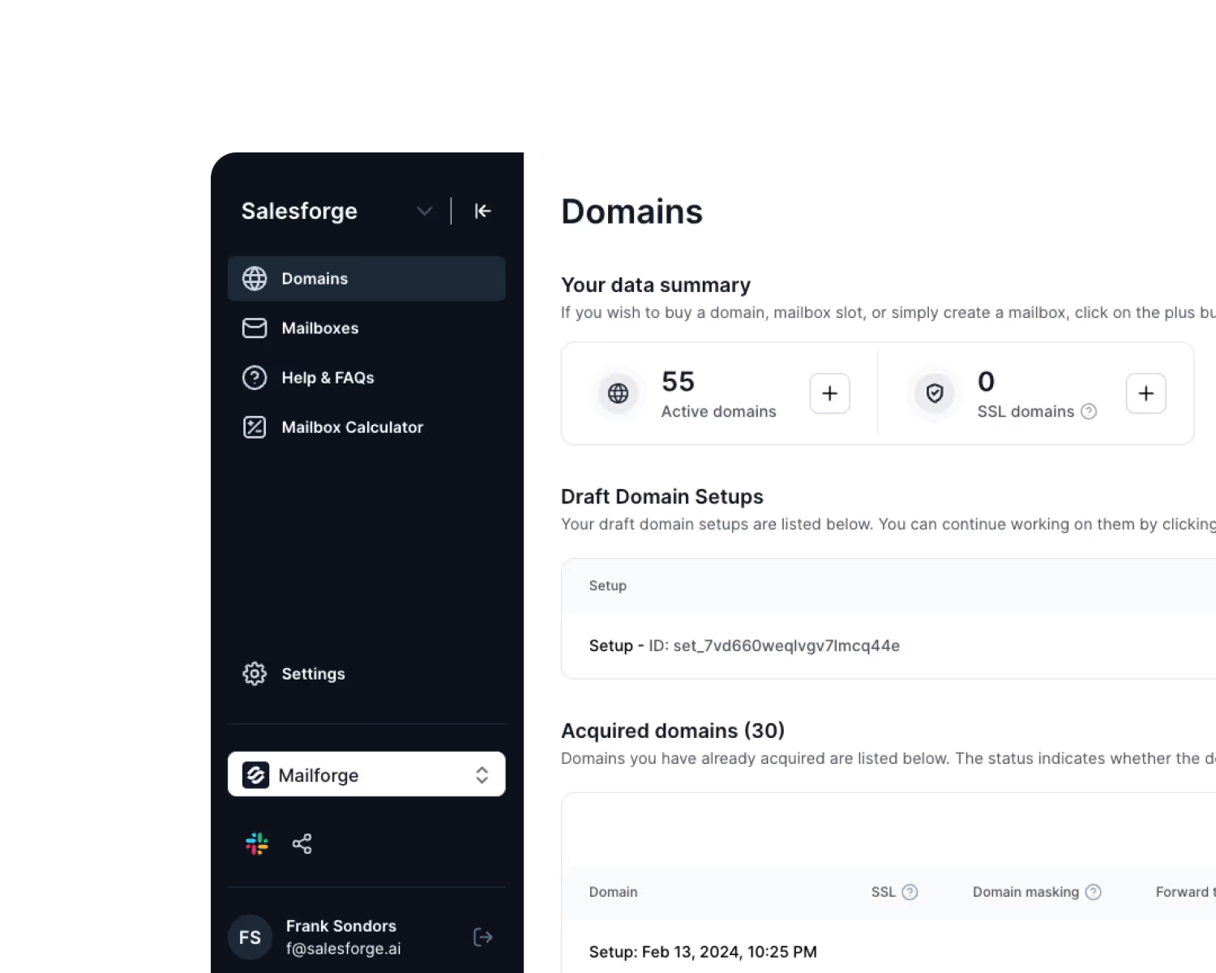
Task: Click the Acquired domains (30) heading
Action: point(673,731)
